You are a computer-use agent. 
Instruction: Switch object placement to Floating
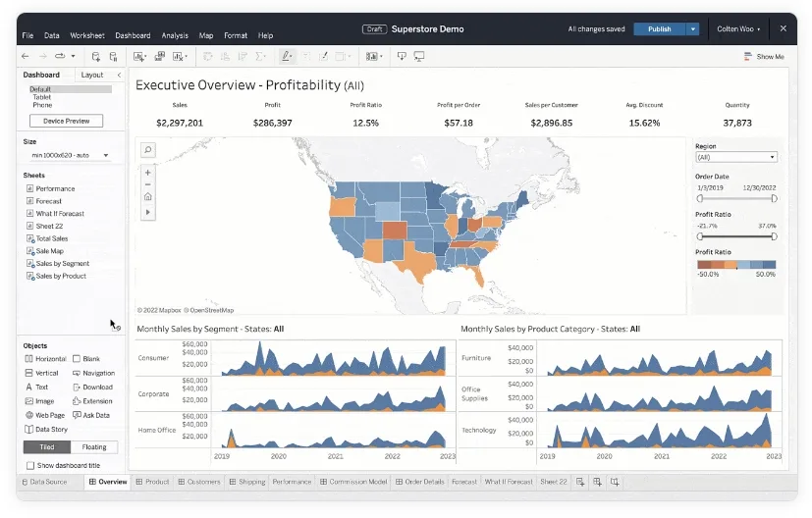click(94, 446)
